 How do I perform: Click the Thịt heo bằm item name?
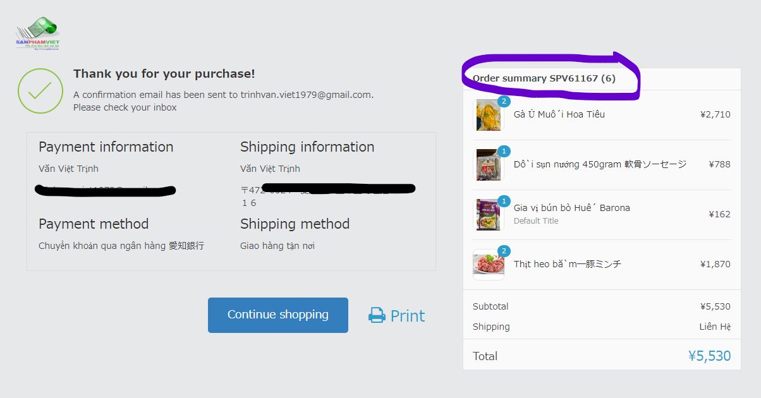pos(567,264)
